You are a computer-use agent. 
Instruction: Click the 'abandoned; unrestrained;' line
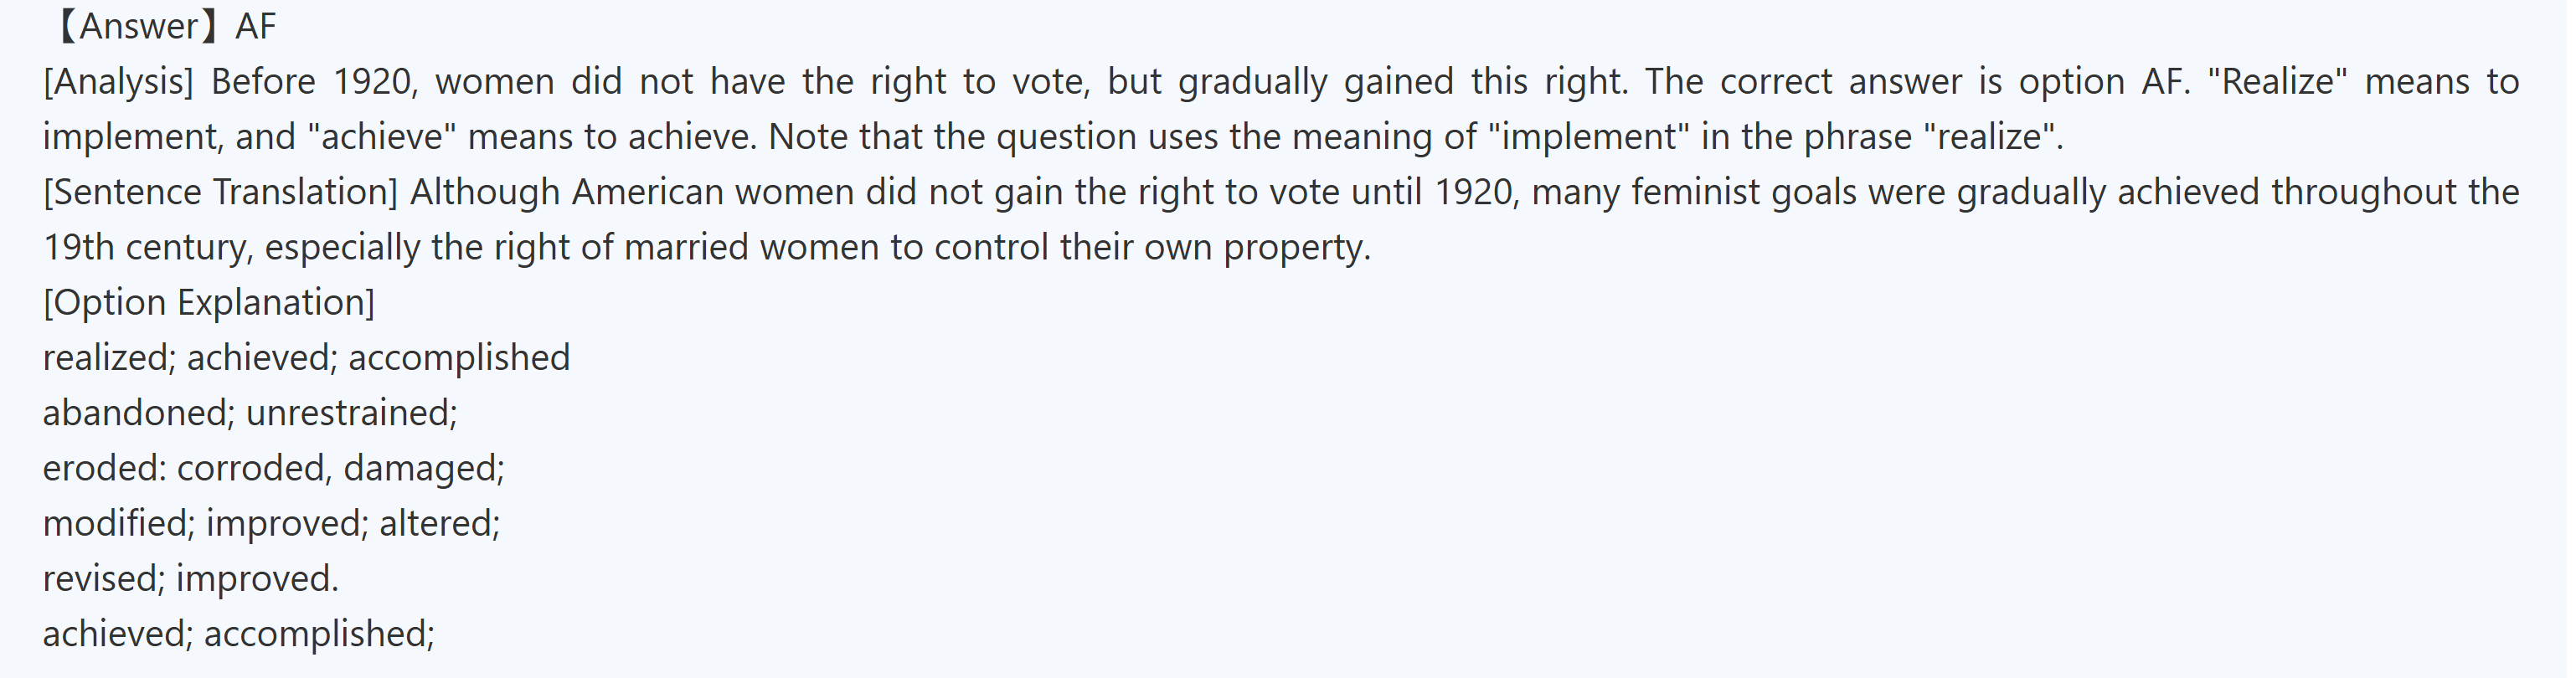[250, 412]
